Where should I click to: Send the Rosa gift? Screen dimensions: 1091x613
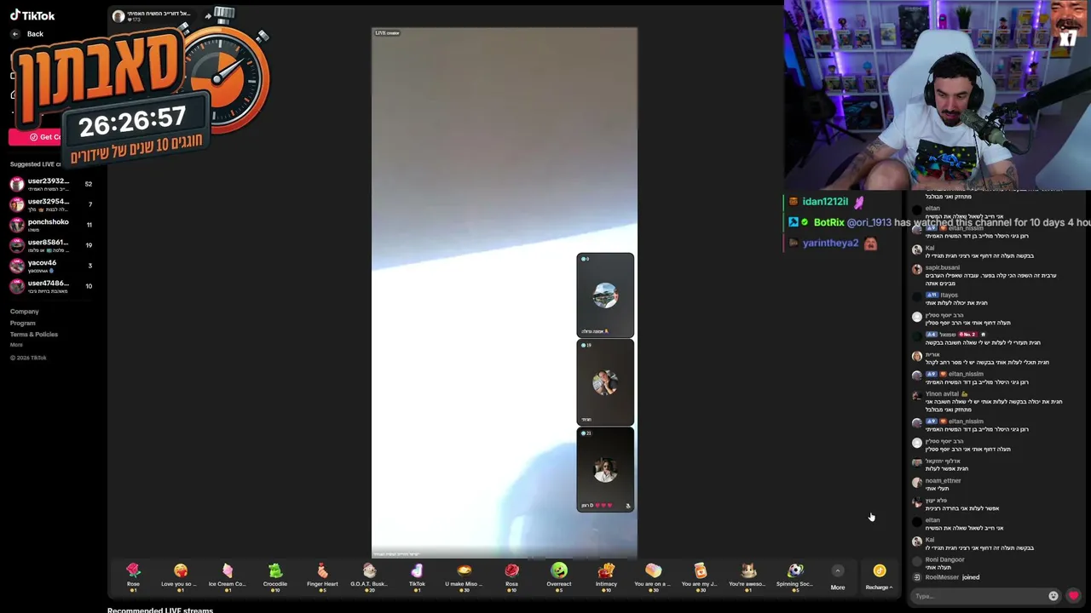tap(511, 576)
